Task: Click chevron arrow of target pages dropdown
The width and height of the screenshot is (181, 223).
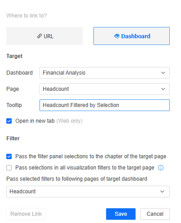Action: click(162, 192)
